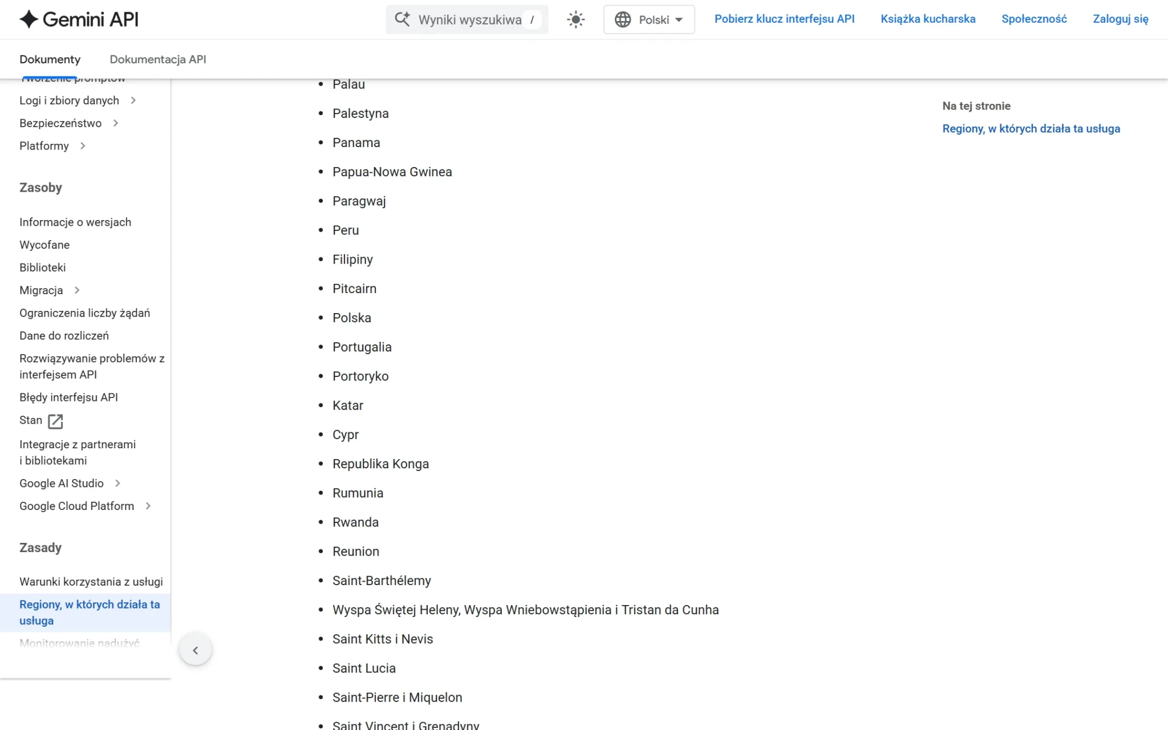
Task: Click the globe language icon
Action: pyautogui.click(x=623, y=19)
